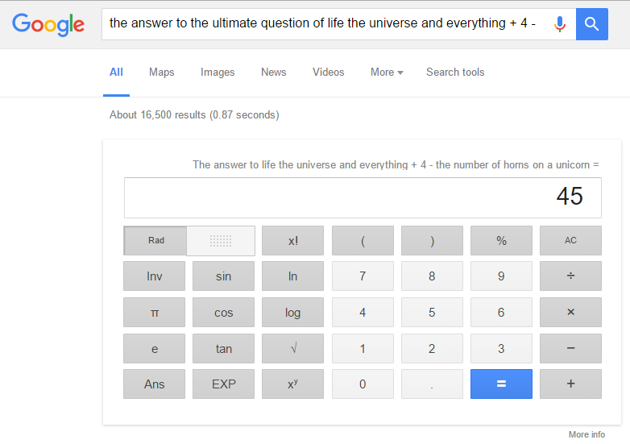630x444 pixels.
Task: Open the News results tab
Action: pos(273,73)
